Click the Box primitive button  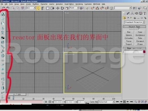[129, 32]
